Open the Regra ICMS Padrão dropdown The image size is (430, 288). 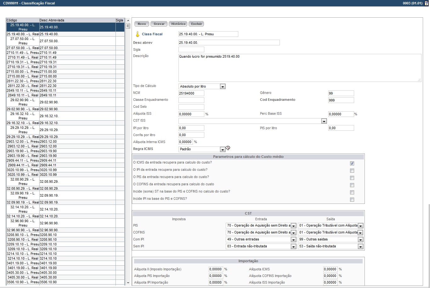click(223, 149)
